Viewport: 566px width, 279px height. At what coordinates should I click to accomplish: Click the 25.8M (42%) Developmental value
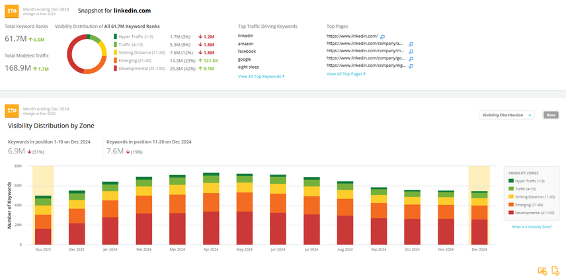[x=182, y=69]
